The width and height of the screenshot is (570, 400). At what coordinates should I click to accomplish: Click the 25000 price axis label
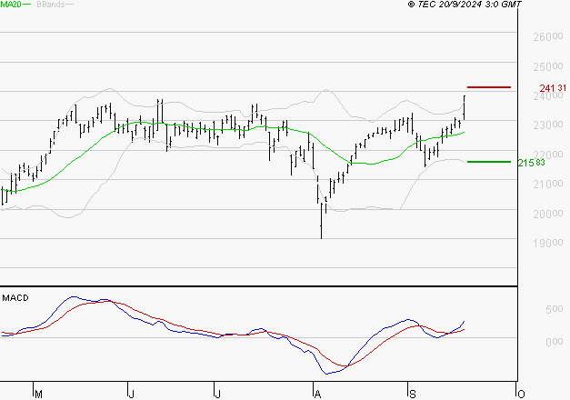tap(548, 66)
